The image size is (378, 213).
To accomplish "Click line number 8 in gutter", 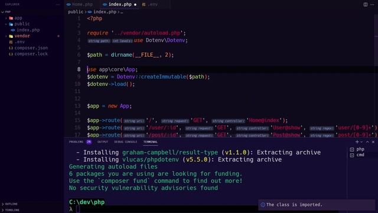I will [79, 70].
